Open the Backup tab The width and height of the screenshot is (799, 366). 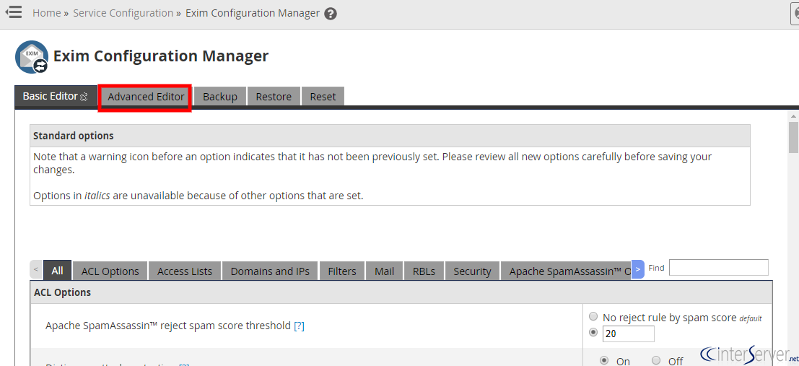220,97
